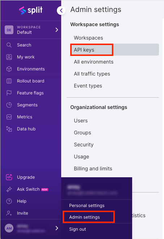The image size is (164, 239).
Task: Open the Rollout board
Action: pyautogui.click(x=30, y=81)
